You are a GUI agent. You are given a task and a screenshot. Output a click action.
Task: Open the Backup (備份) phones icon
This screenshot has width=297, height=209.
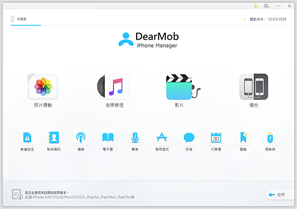pyautogui.click(x=253, y=87)
